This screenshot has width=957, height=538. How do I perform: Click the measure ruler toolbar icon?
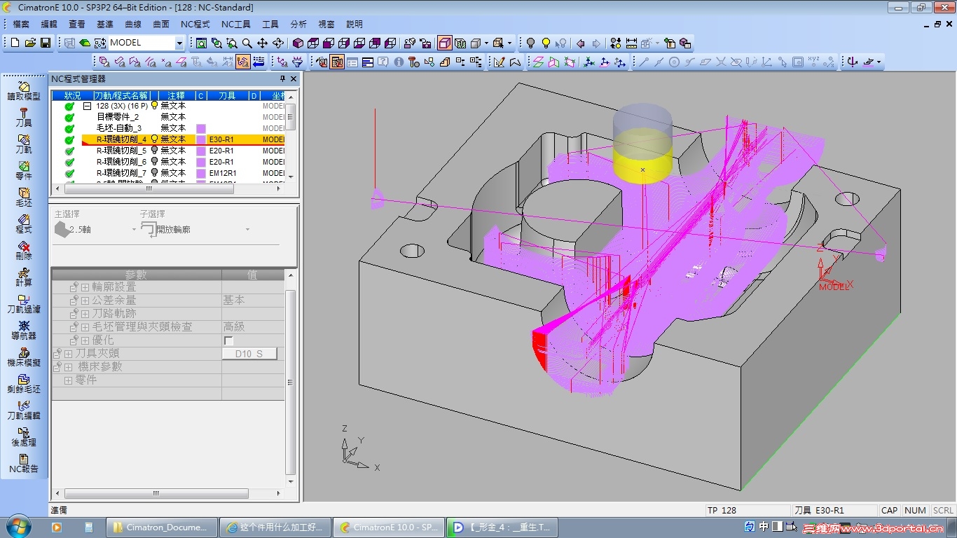click(631, 43)
